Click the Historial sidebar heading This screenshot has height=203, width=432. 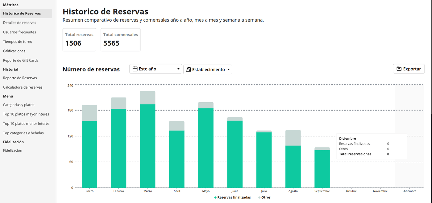(x=10, y=70)
